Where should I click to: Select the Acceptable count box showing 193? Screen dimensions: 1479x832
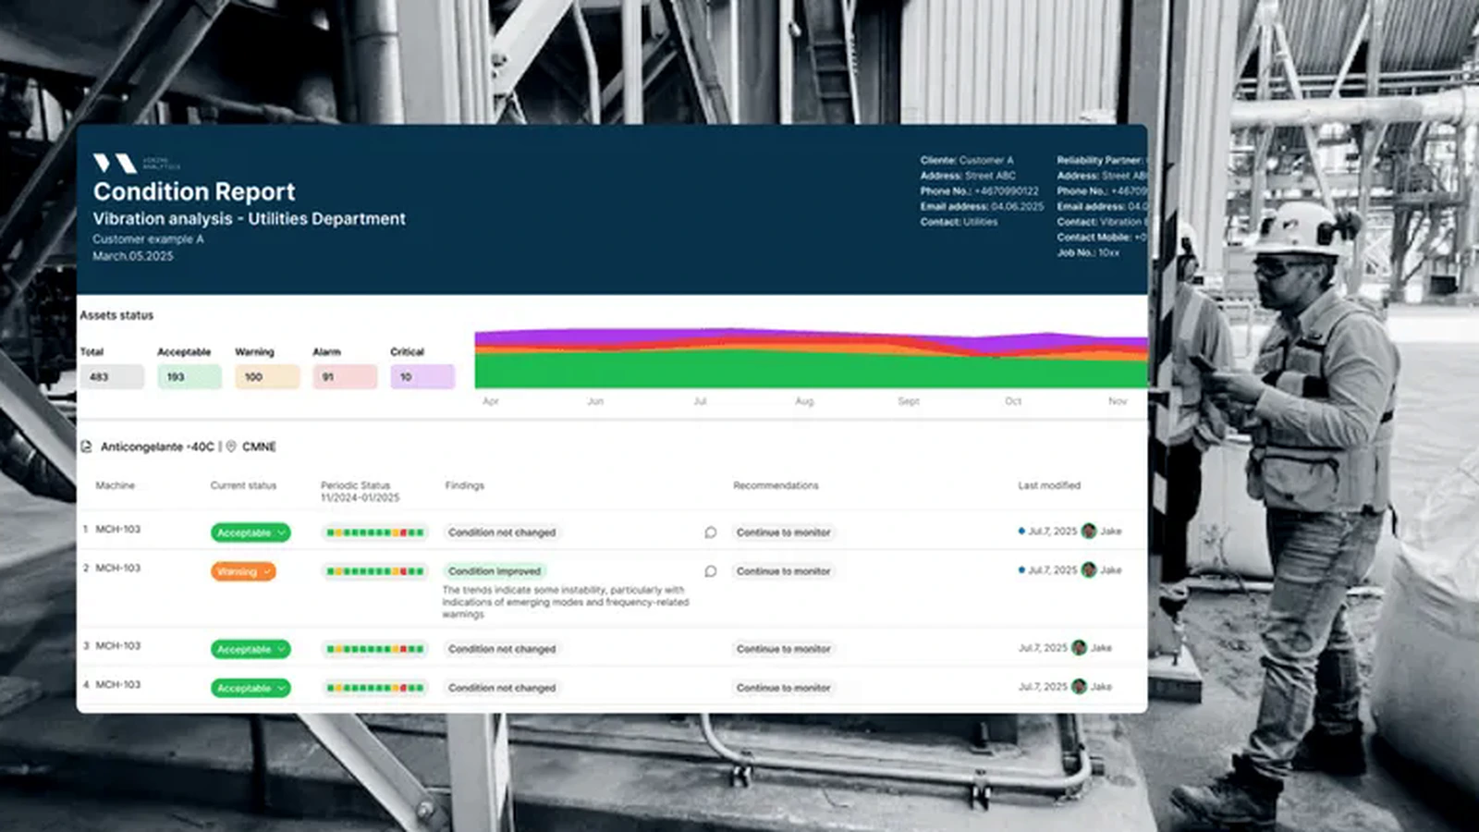click(189, 376)
